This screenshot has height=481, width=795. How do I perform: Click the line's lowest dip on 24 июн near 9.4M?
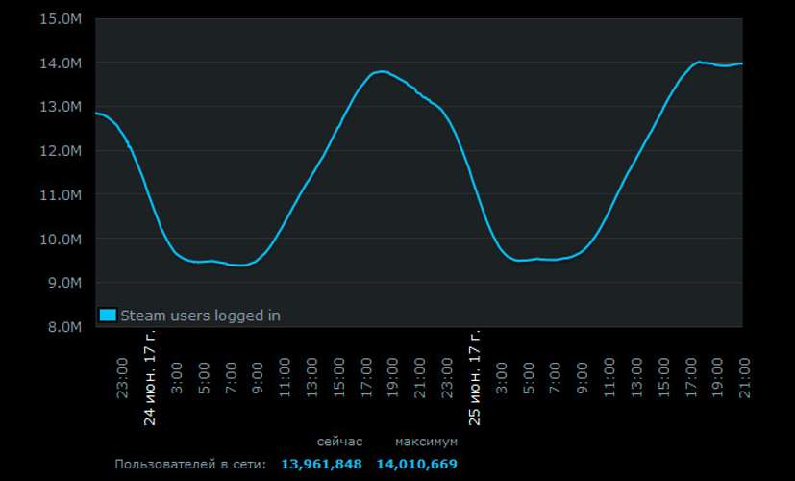pos(240,265)
